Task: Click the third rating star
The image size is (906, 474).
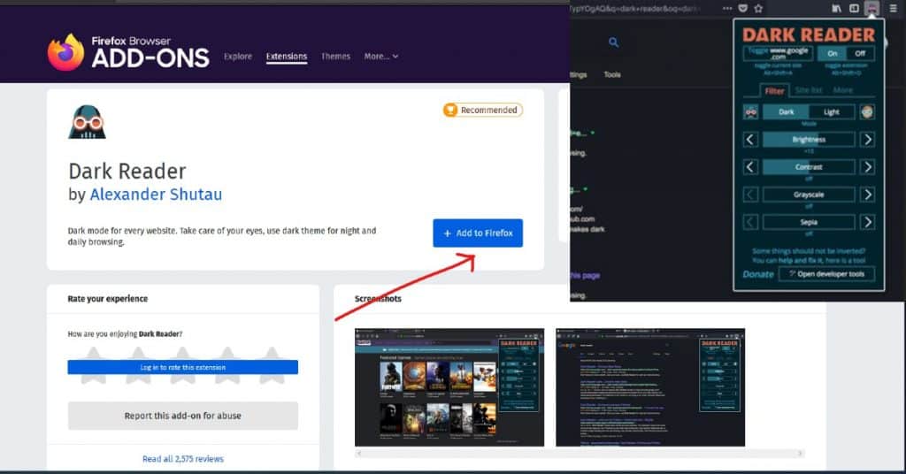Action: coord(182,365)
